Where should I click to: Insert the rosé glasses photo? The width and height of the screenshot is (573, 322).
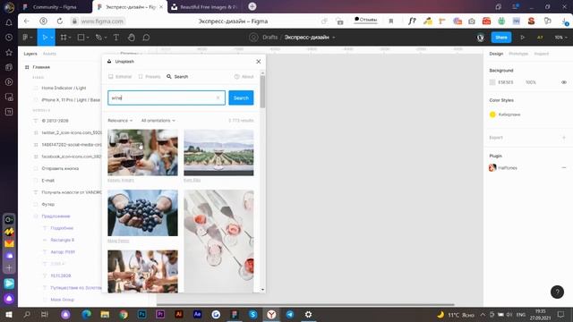point(218,241)
